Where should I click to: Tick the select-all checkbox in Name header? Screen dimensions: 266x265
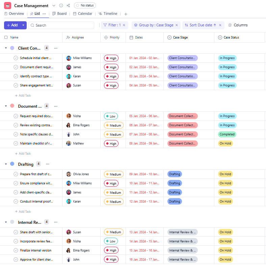point(6,37)
